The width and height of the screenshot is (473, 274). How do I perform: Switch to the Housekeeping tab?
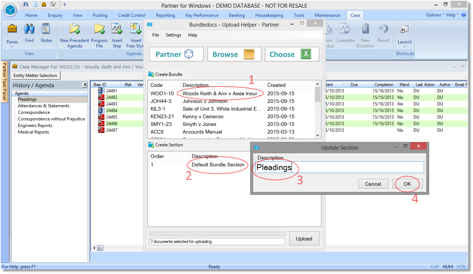(269, 15)
